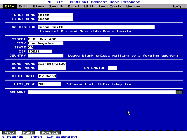Click the 'P=Phone list' hint text
This screenshot has height=140, width=187.
pos(79,84)
